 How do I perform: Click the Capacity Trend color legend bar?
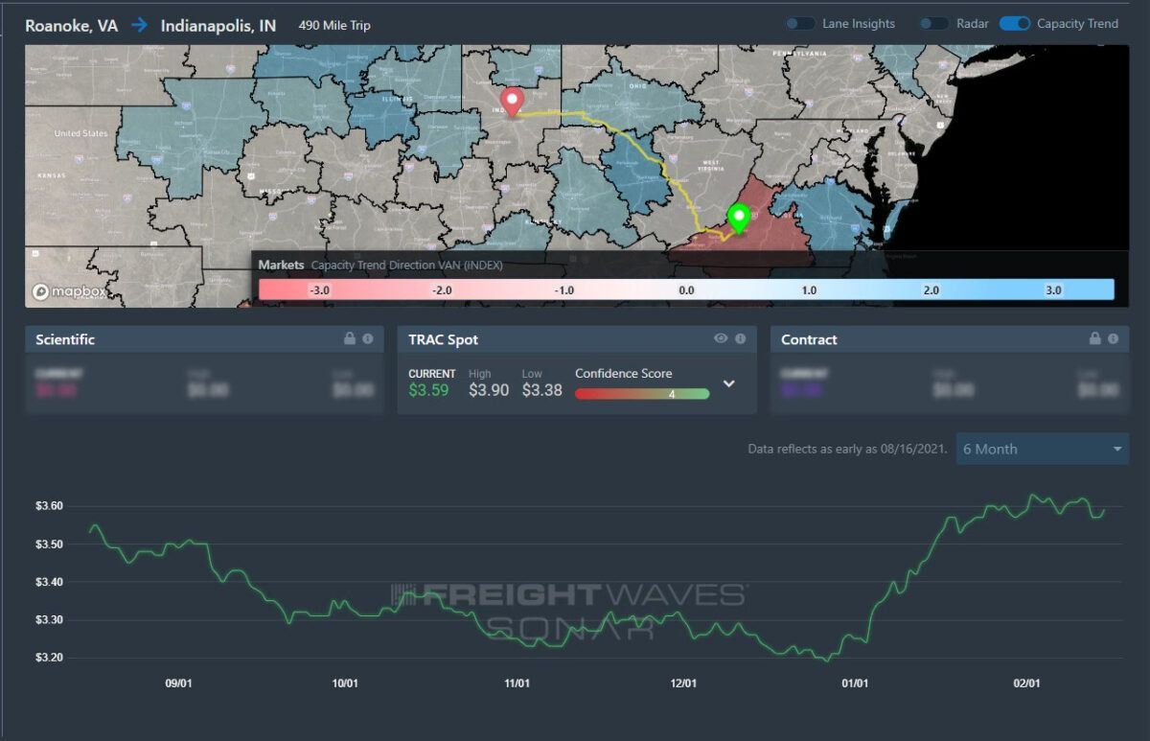point(686,289)
